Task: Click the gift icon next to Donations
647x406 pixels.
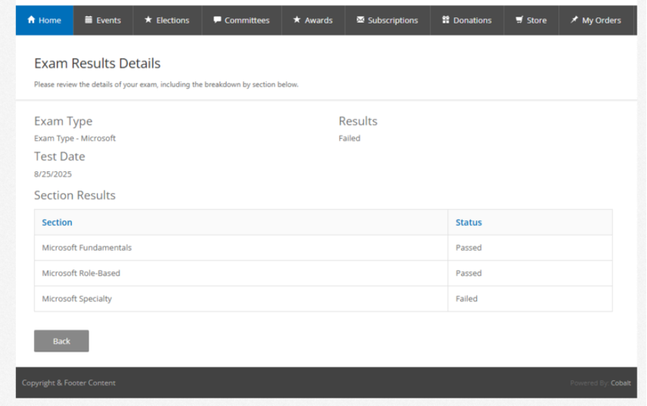Action: (446, 20)
